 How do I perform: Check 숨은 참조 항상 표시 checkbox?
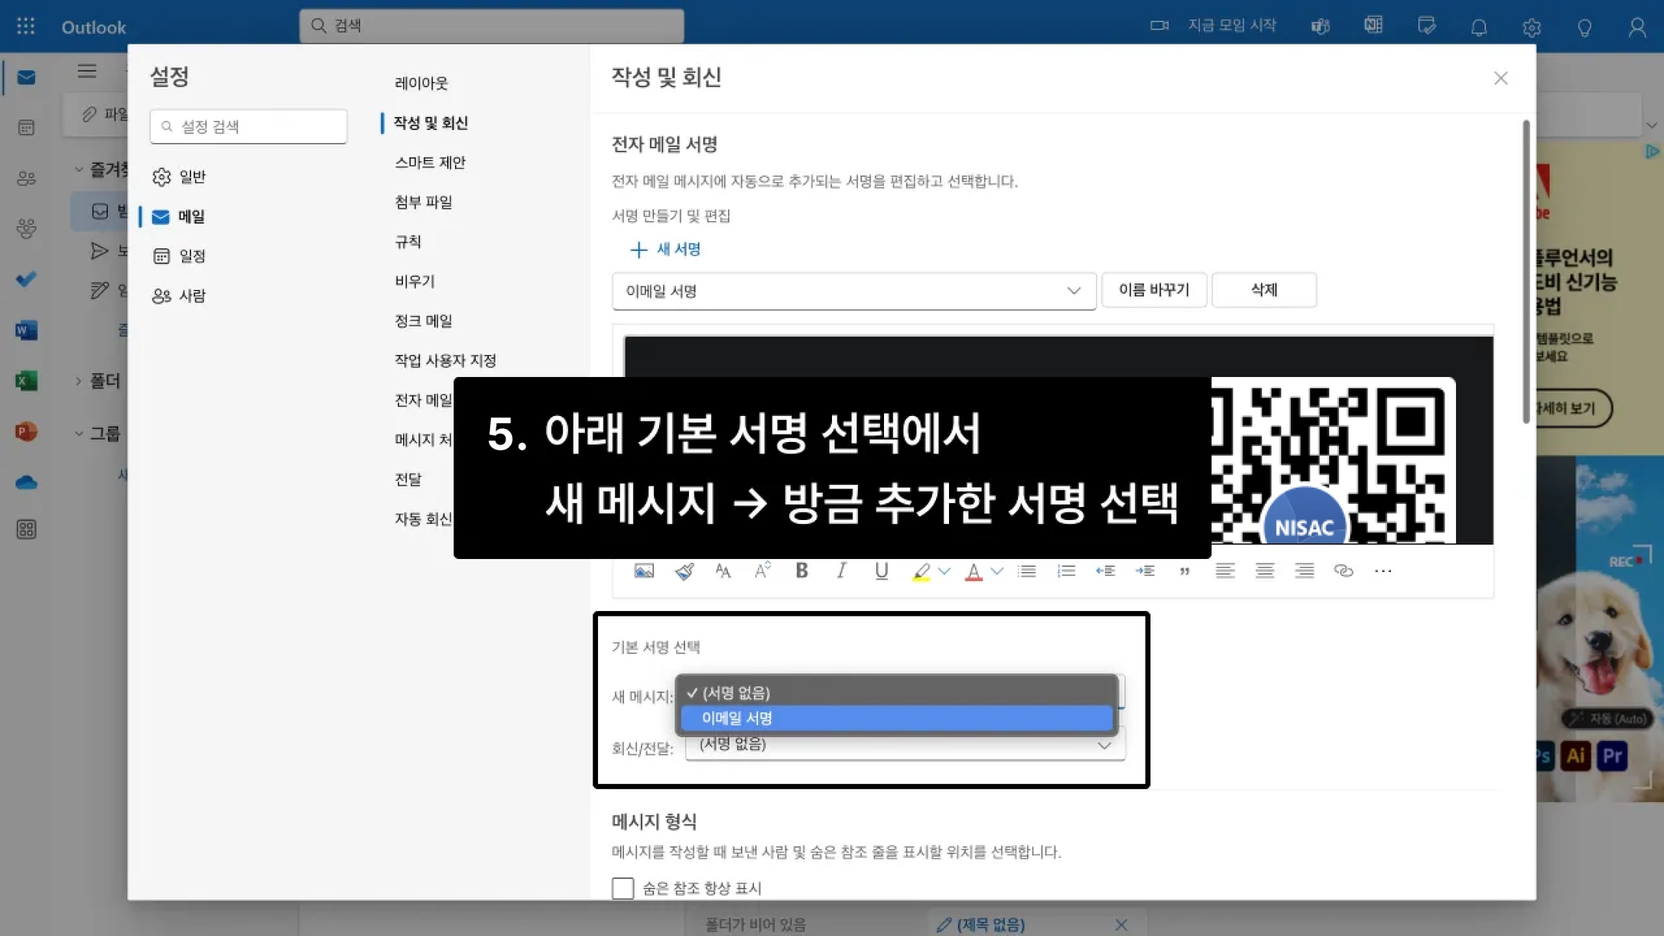point(623,887)
